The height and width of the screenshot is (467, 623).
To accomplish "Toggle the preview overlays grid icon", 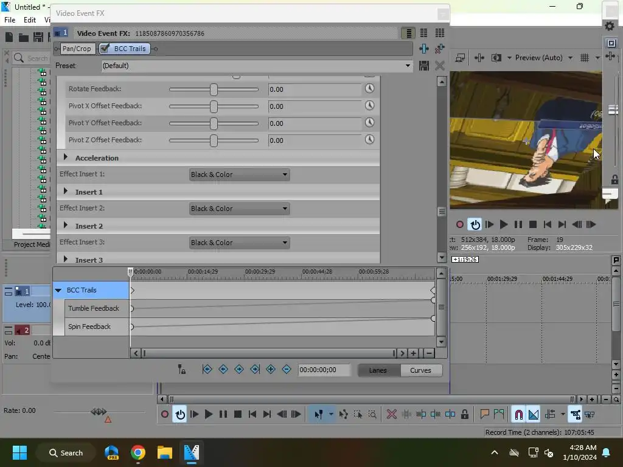I will (585, 58).
